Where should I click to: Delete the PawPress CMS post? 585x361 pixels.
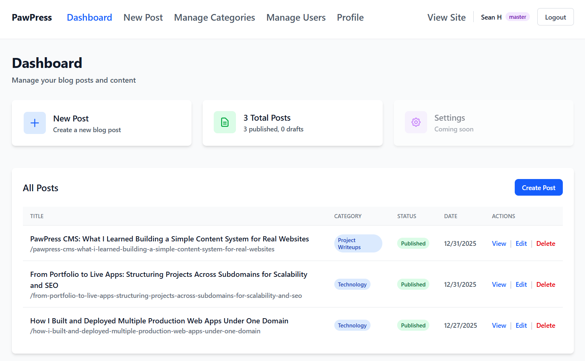(x=546, y=244)
